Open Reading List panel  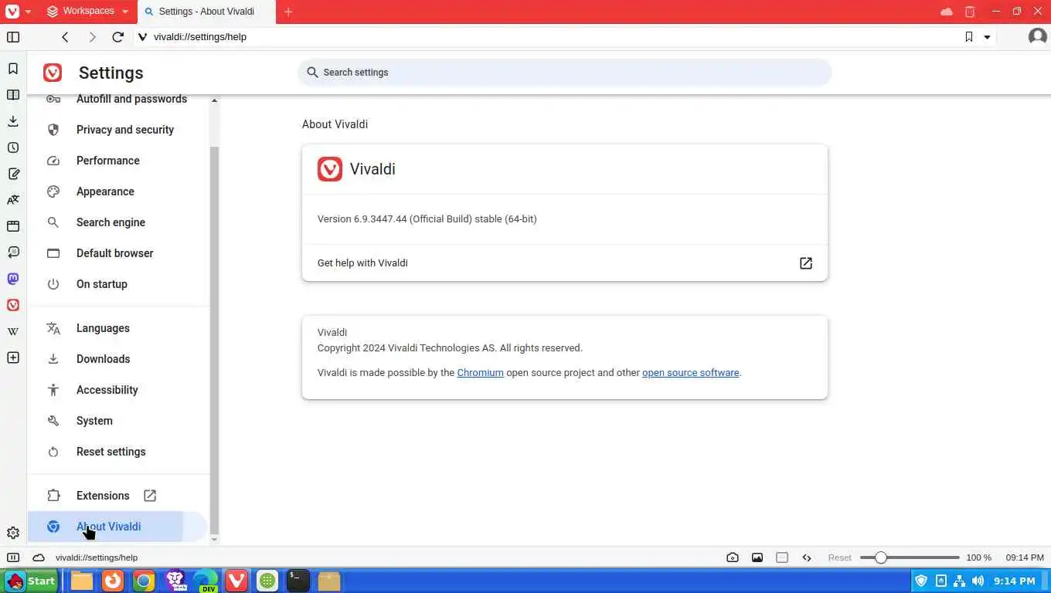click(13, 95)
